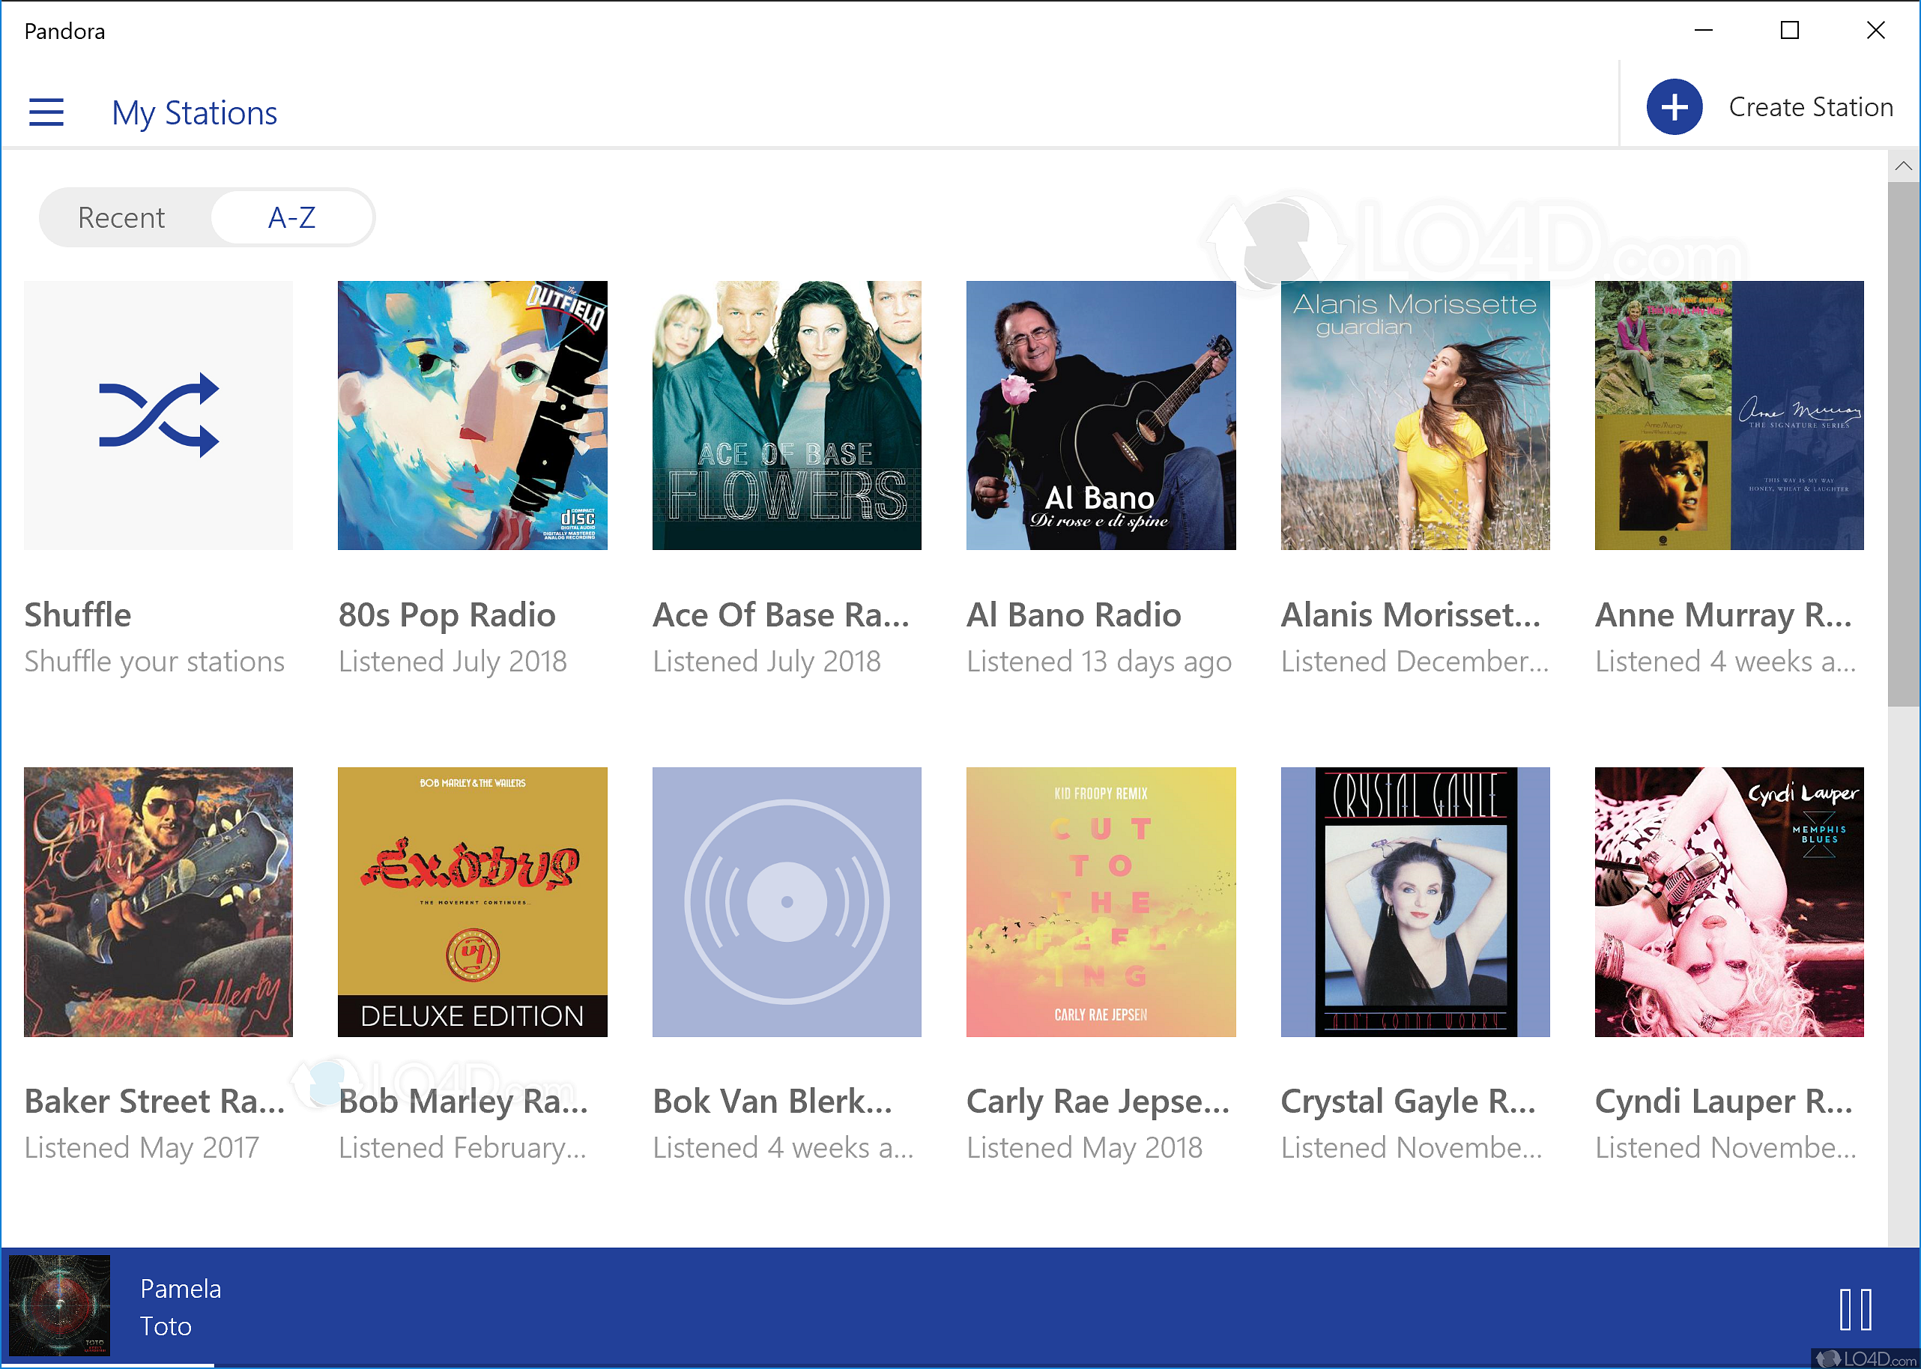
Task: Click the vertical scrollbar thumb
Action: tap(1903, 444)
